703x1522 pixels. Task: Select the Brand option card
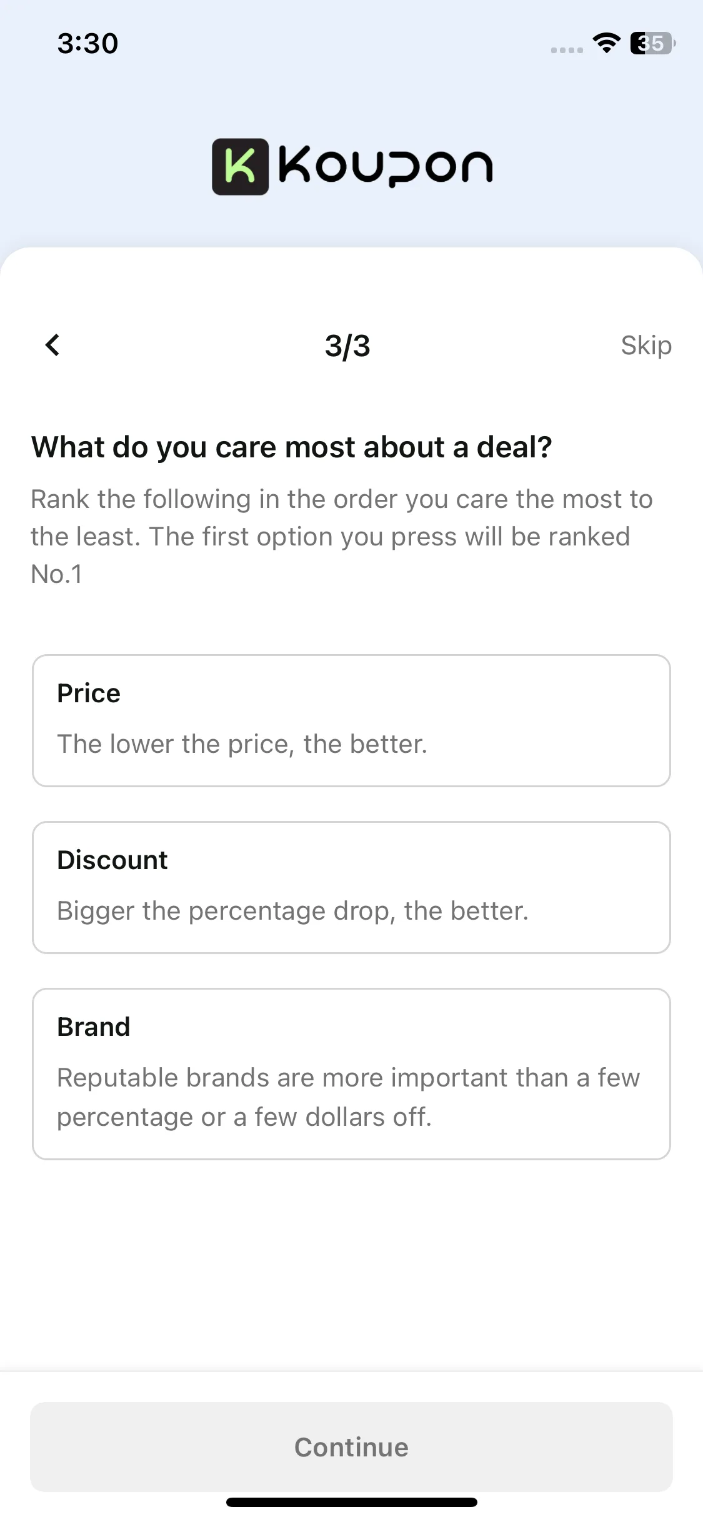351,1074
